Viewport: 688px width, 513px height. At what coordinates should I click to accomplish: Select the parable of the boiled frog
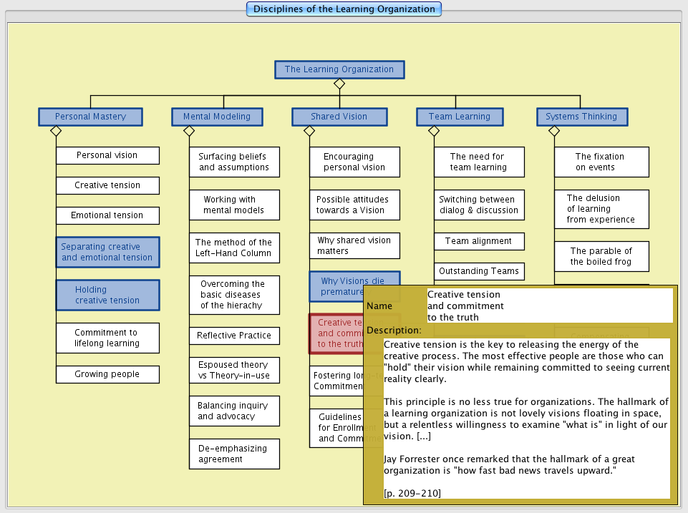pyautogui.click(x=601, y=256)
